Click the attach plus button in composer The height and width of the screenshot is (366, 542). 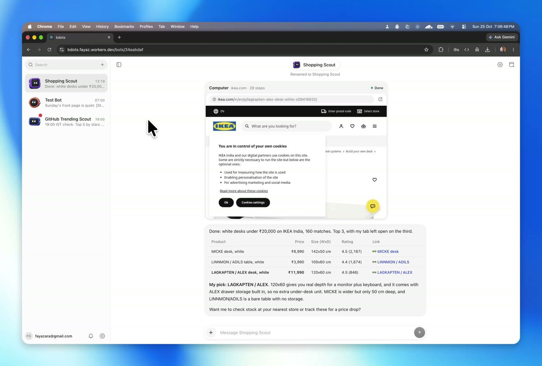coord(211,333)
